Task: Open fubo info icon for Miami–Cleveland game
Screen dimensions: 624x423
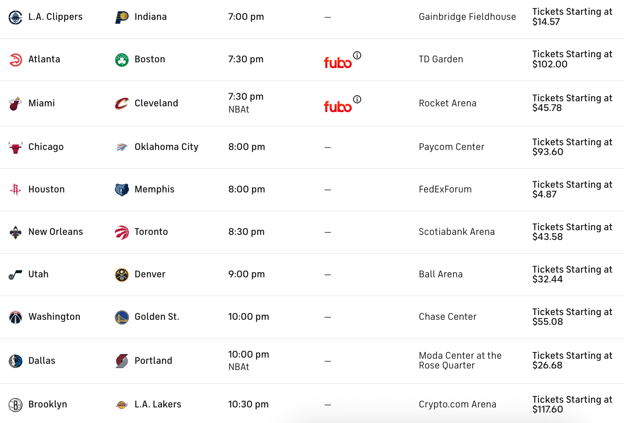Action: [x=357, y=99]
